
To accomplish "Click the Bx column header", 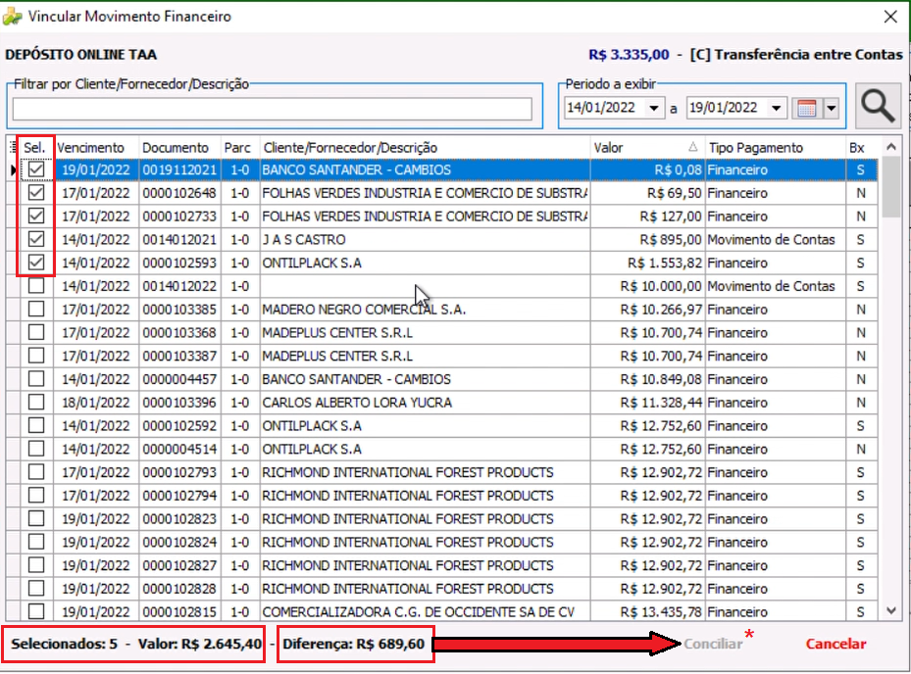I will pos(861,148).
